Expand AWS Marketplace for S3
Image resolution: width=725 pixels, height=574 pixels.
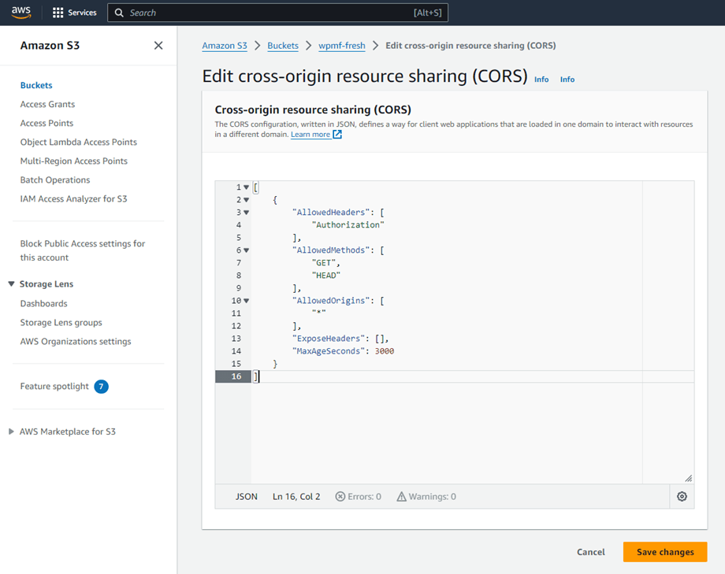[11, 431]
